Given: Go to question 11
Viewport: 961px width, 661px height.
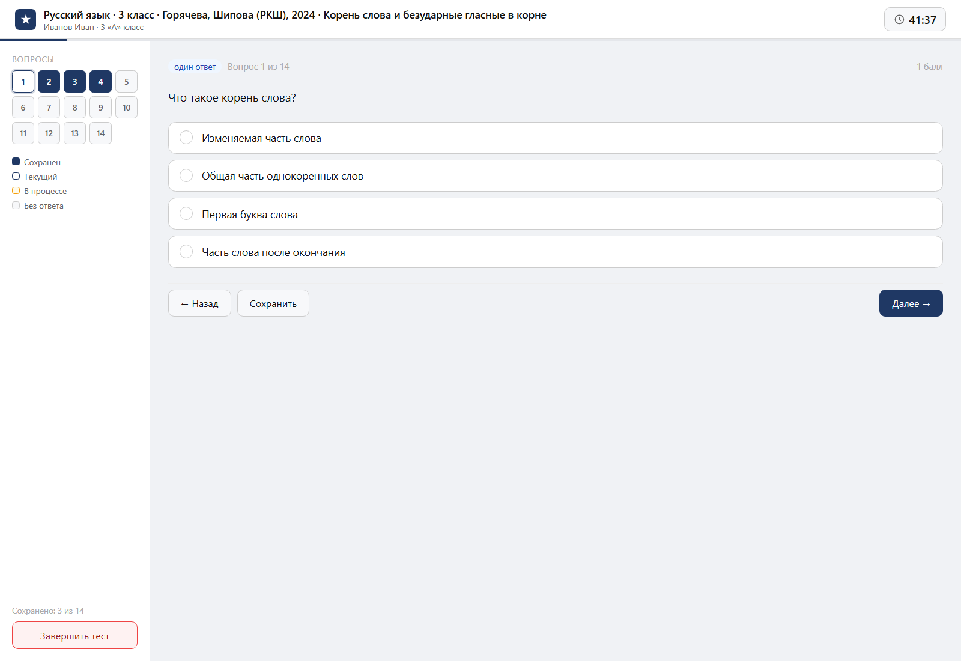Looking at the screenshot, I should [x=23, y=133].
